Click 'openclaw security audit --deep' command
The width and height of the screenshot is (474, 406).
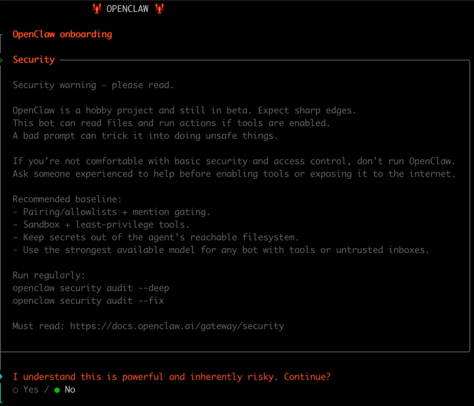pos(91,288)
